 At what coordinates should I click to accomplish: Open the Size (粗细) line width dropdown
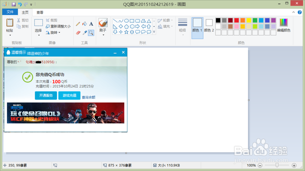(182, 27)
